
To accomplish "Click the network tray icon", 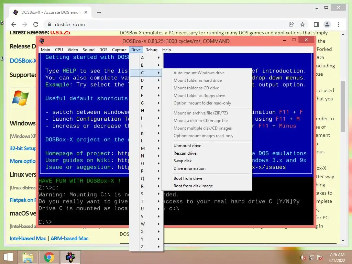I will 311,257.
